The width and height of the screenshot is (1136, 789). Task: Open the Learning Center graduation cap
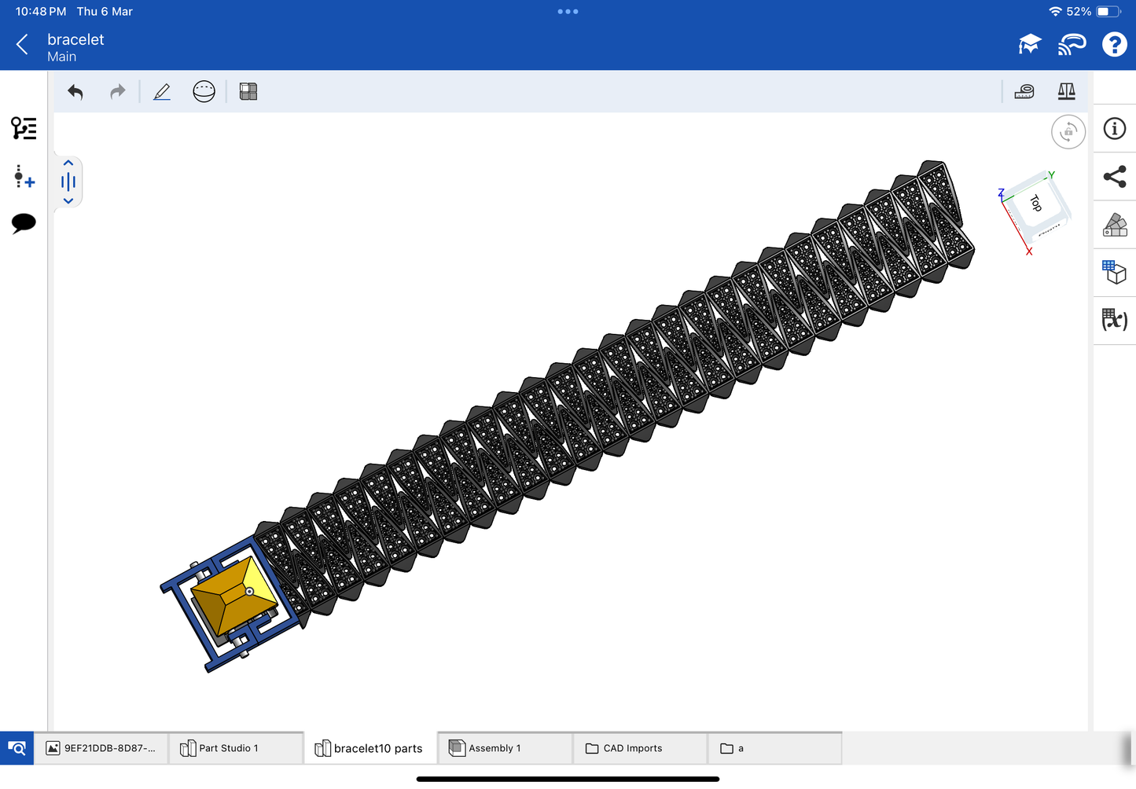point(1029,45)
